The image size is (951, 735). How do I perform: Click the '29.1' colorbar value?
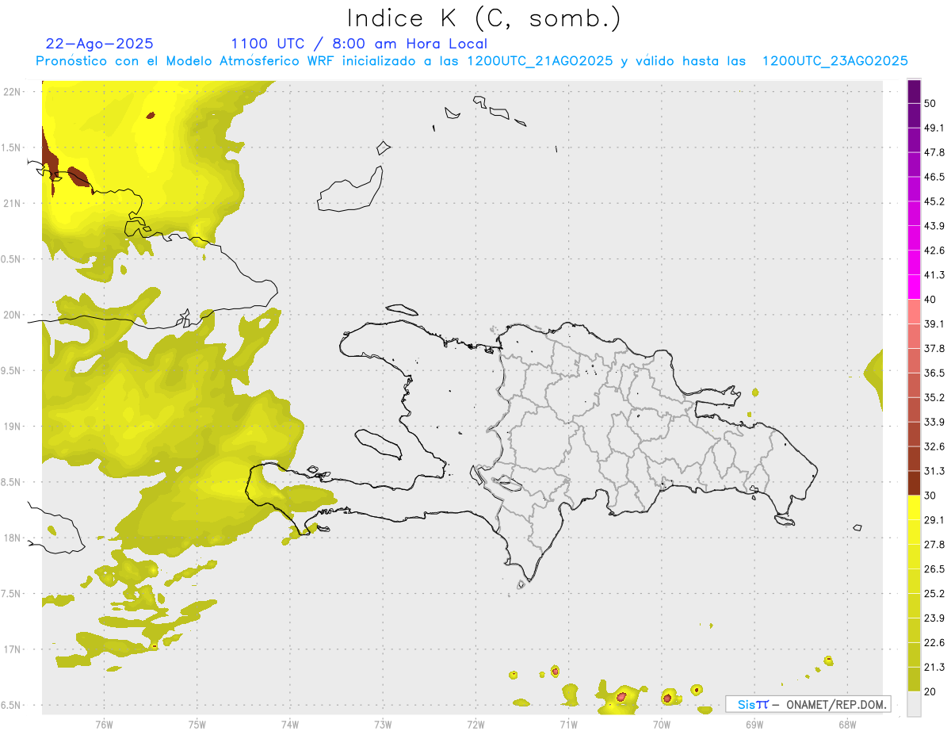[934, 520]
